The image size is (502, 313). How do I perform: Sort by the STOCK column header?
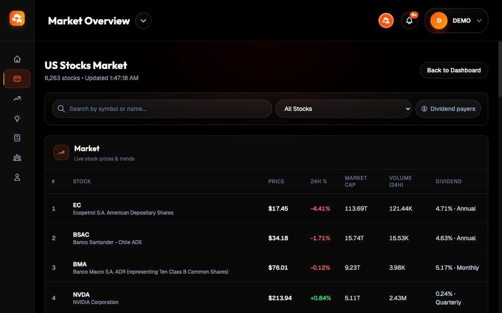tap(82, 181)
